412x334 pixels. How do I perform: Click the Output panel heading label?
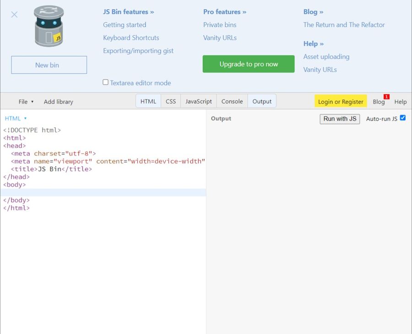221,118
